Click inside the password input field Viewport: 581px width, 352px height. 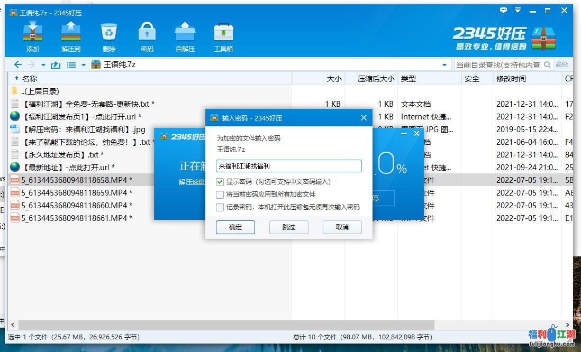click(289, 165)
